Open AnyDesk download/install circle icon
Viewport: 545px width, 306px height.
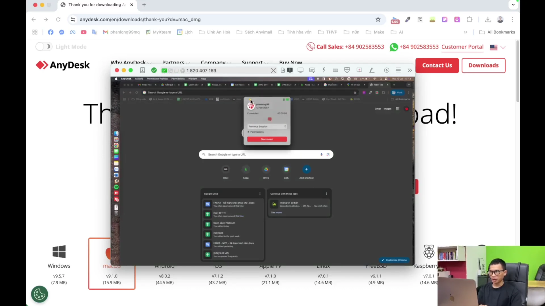pyautogui.click(x=386, y=70)
